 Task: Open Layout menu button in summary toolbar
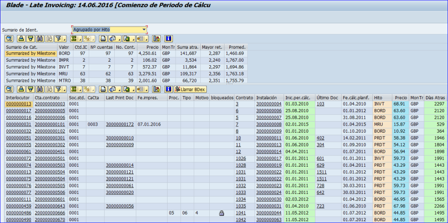[x=142, y=38]
